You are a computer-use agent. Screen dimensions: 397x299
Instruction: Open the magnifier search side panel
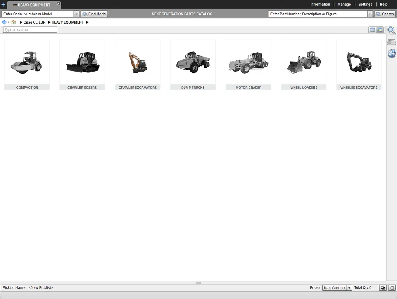tap(392, 31)
